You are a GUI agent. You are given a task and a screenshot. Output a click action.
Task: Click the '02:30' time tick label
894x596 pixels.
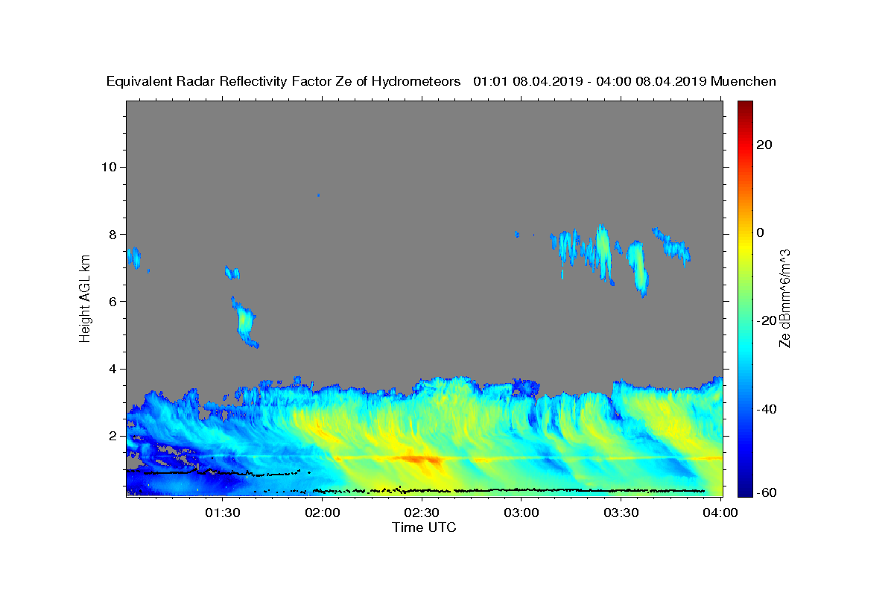(x=422, y=513)
